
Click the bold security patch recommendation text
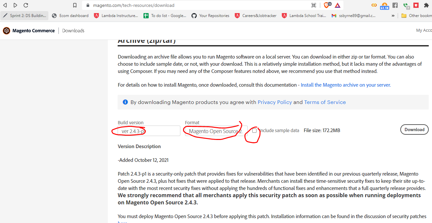coord(269,199)
